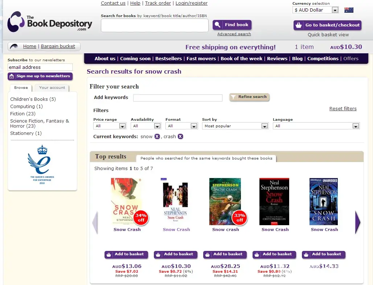Click the basket total AUD$10.30
Screen dimensions: 373x285
pos(346,47)
